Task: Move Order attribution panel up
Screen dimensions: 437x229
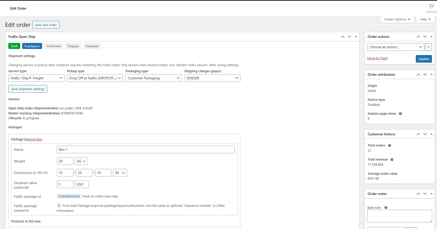Action: tap(418, 74)
